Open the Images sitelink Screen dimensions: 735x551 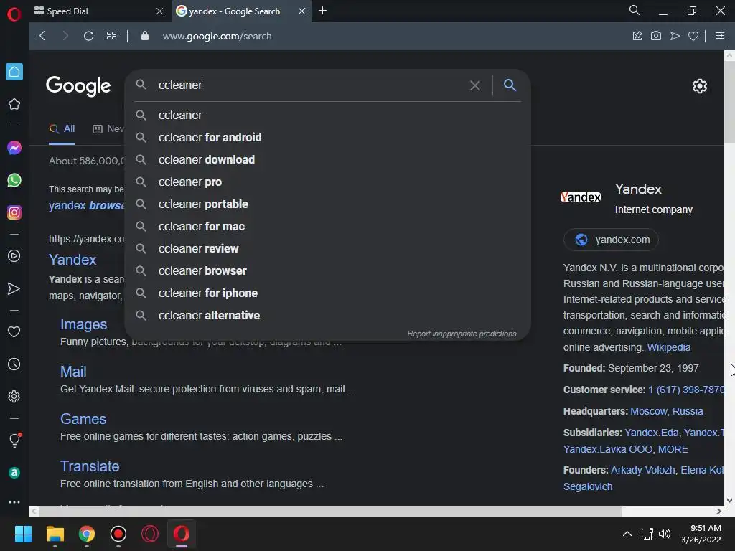[83, 324]
